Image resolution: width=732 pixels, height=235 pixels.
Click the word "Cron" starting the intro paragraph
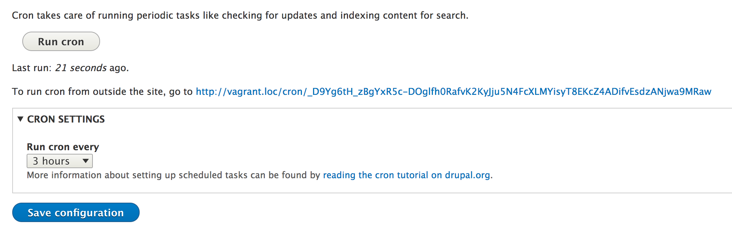23,15
